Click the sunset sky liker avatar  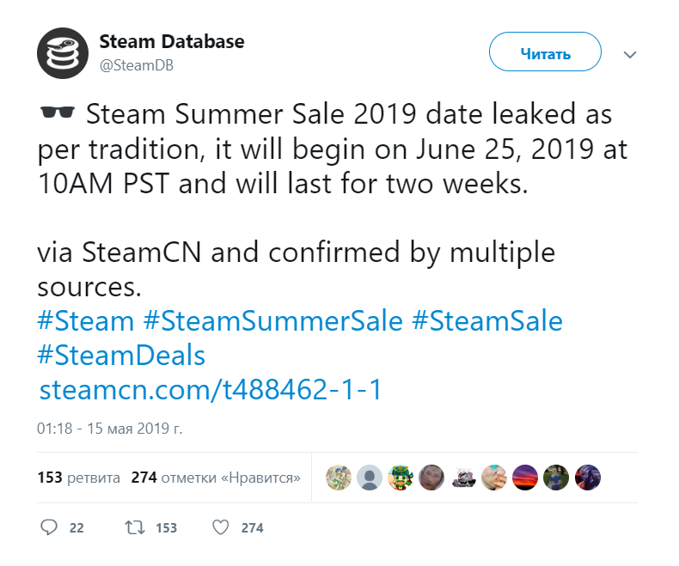tap(525, 478)
